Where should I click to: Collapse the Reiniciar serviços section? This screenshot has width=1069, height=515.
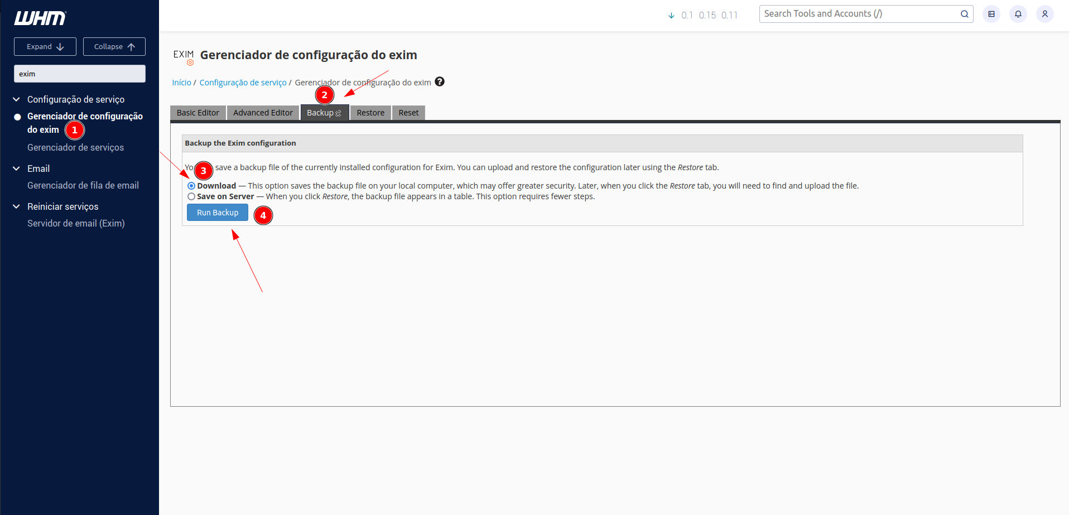point(17,206)
